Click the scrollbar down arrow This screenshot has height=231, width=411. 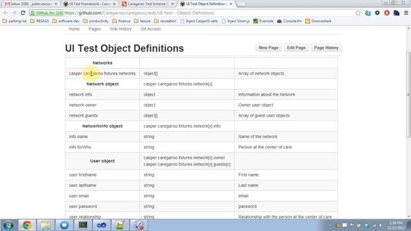coord(408,216)
